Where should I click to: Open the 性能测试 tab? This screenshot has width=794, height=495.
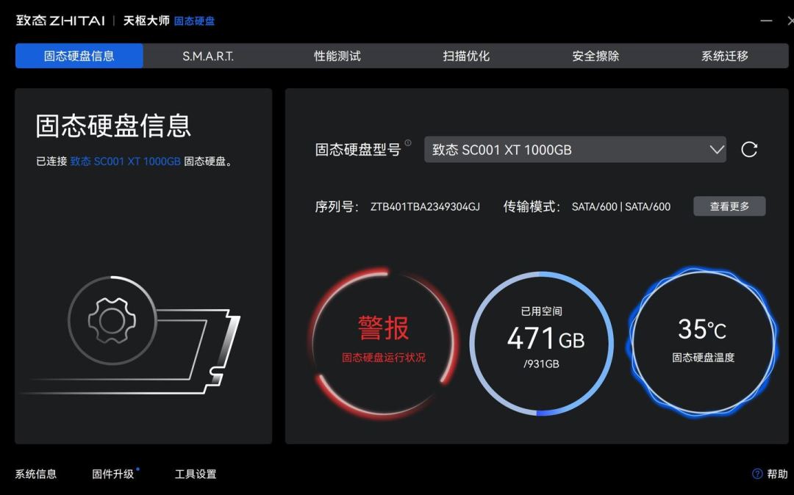[x=337, y=56]
